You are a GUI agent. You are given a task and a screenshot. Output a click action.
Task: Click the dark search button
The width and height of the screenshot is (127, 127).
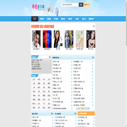click(x=81, y=5)
